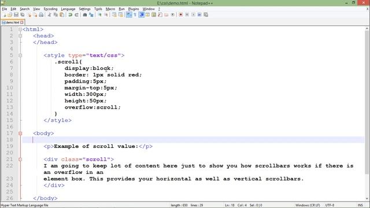This screenshot has width=370, height=208.
Task: Click the length and lines status entry
Action: [187, 205]
